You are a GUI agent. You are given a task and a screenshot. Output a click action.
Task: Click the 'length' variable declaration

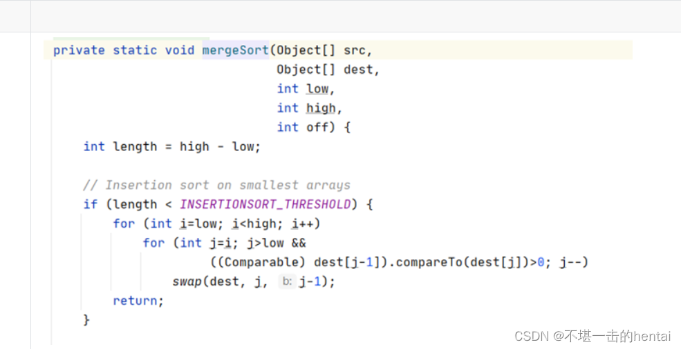click(135, 146)
